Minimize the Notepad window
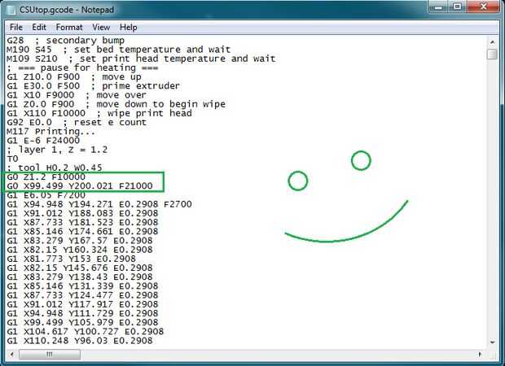This screenshot has height=366, width=505. click(x=439, y=7)
